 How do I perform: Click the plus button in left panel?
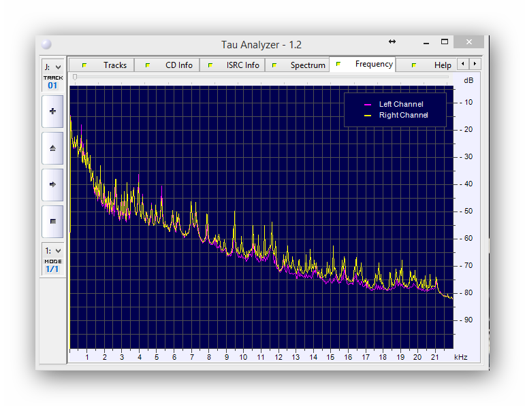tap(52, 112)
